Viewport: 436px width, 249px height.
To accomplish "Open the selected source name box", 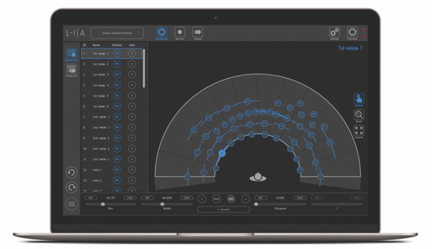I will click(224, 209).
